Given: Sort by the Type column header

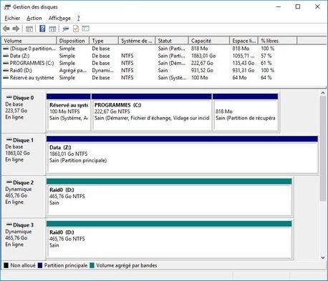Looking at the screenshot, I should click(104, 41).
